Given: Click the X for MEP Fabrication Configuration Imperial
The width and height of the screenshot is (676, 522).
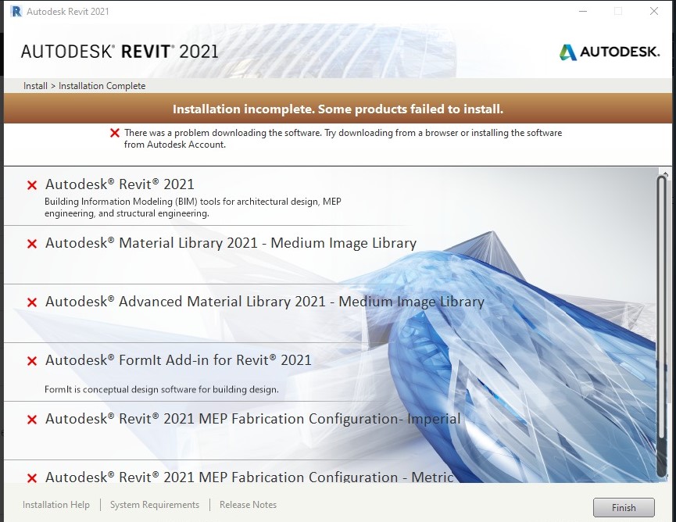Looking at the screenshot, I should pos(30,420).
